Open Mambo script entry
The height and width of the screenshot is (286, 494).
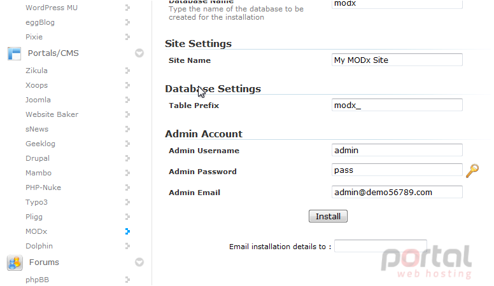pyautogui.click(x=38, y=173)
